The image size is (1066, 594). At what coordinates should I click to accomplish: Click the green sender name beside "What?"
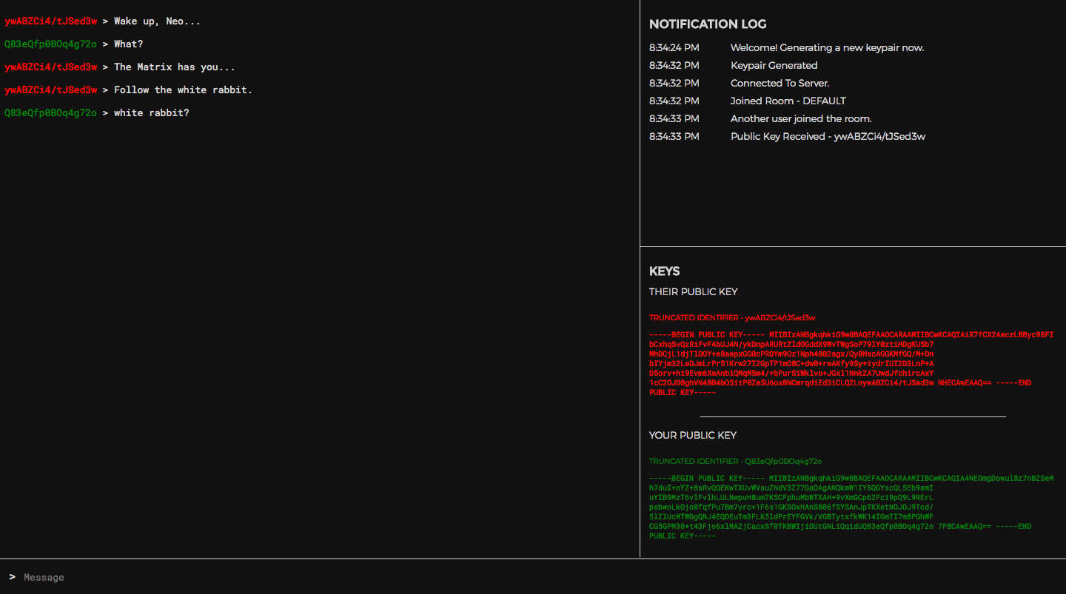point(51,44)
